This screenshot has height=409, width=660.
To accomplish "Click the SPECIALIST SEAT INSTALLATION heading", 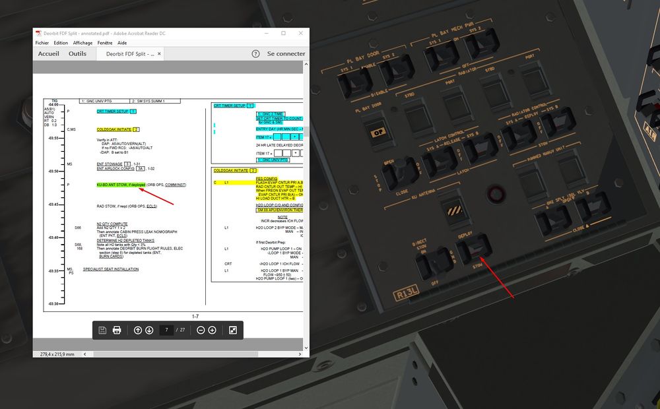I will pos(111,269).
